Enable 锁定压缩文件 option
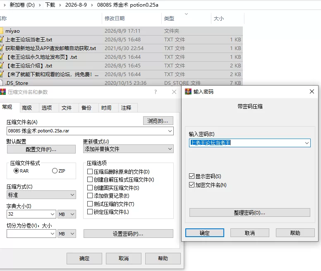The height and width of the screenshot is (271, 321). 90,212
